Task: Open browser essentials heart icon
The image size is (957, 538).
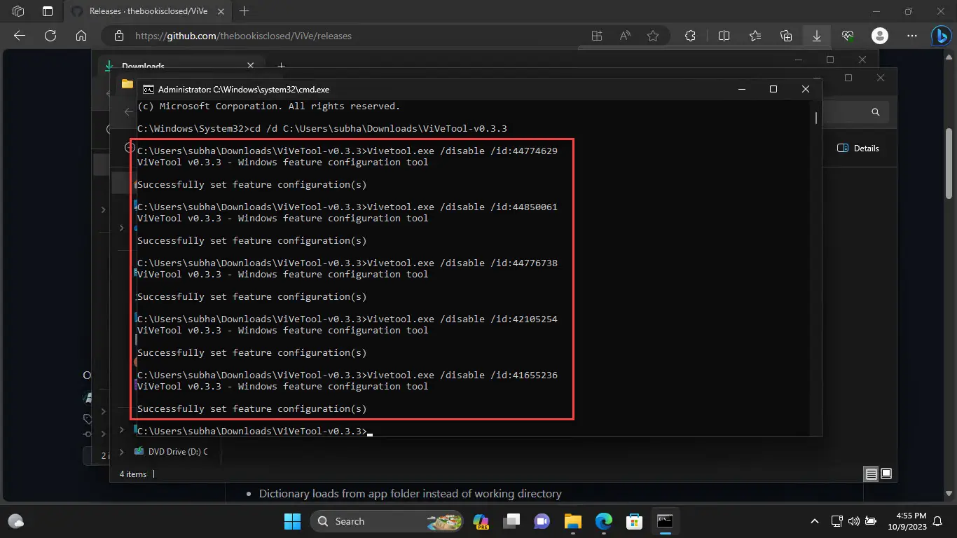Action: coord(848,36)
